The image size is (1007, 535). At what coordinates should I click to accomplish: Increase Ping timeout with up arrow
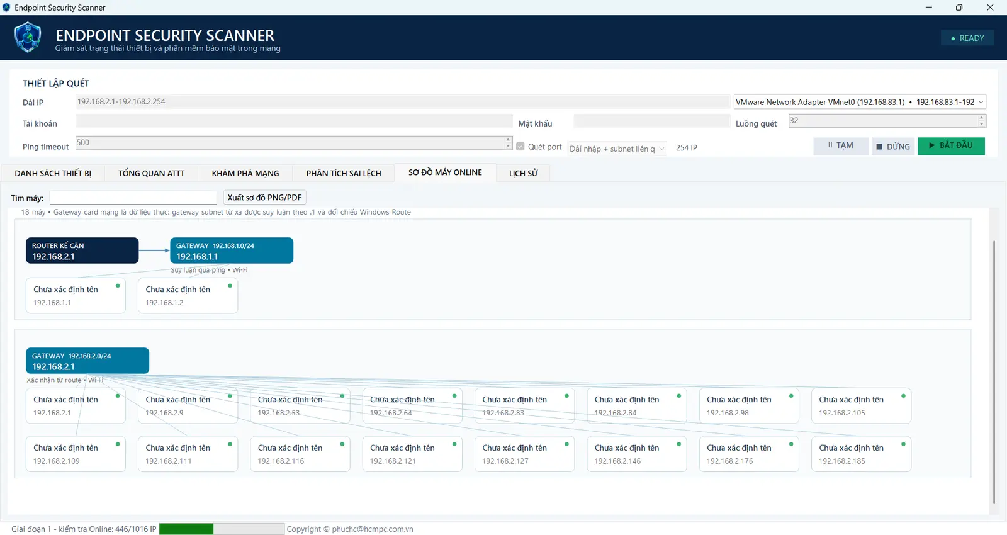coord(508,140)
